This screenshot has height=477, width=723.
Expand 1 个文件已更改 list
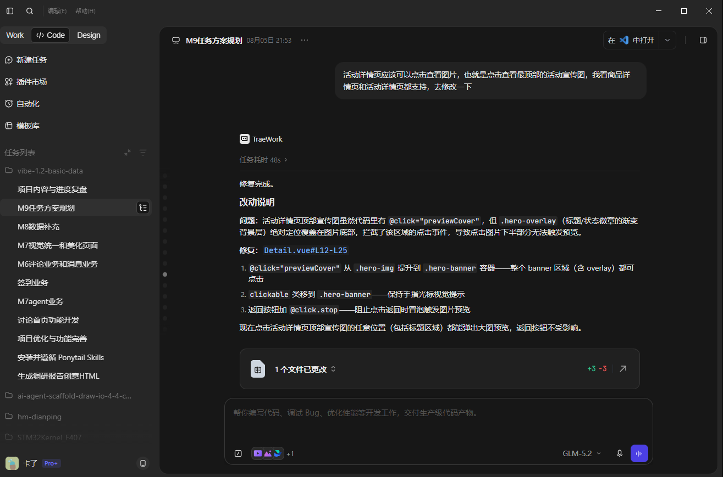(x=305, y=369)
